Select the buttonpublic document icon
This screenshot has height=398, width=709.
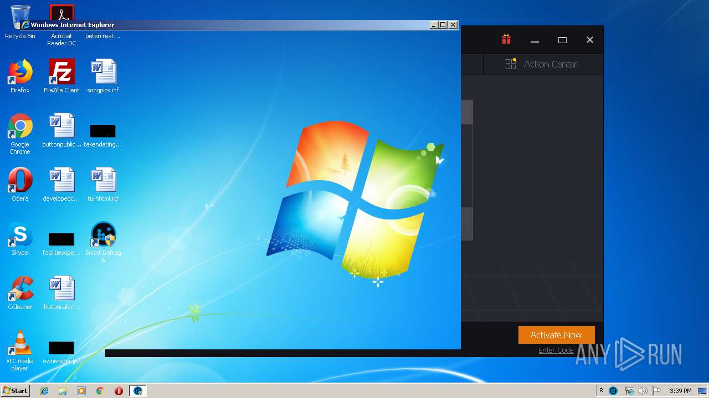tap(61, 130)
